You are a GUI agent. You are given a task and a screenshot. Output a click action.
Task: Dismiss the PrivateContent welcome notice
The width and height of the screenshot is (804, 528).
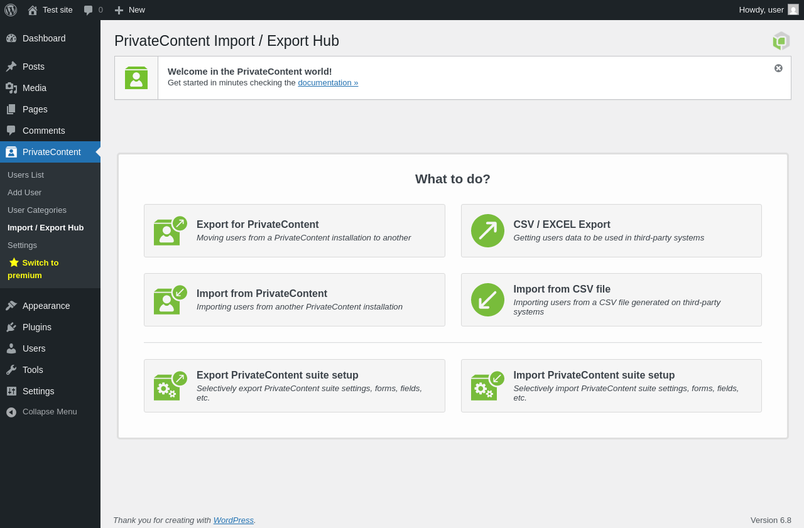[778, 68]
